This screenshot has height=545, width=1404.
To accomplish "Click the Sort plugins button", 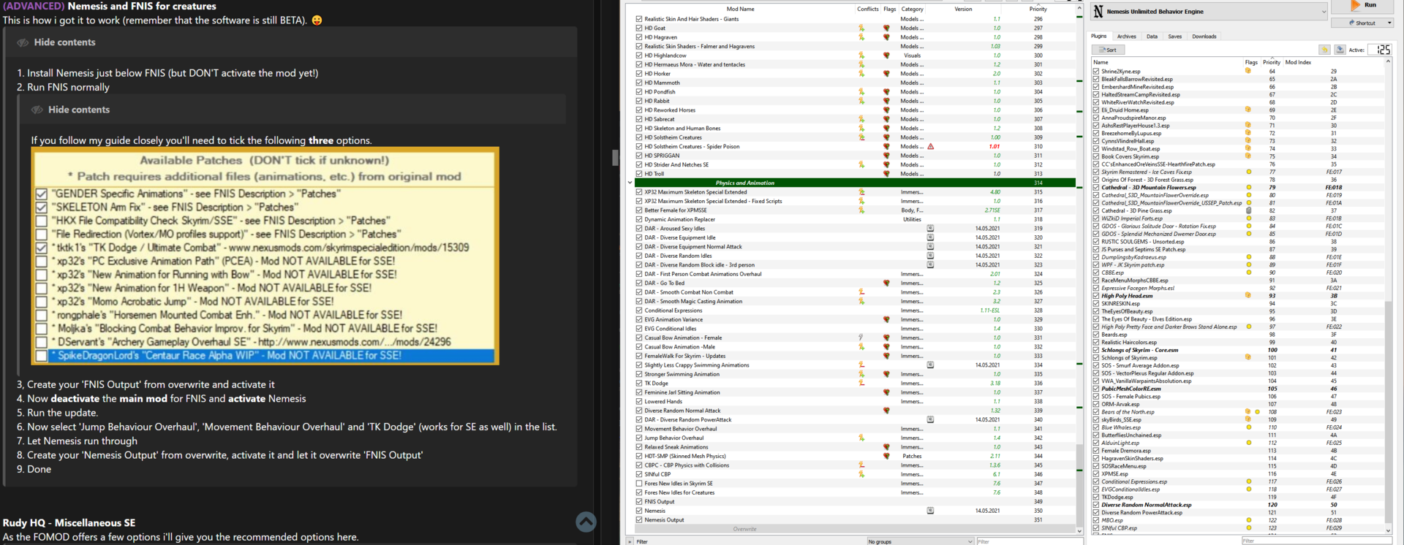I will click(1108, 50).
